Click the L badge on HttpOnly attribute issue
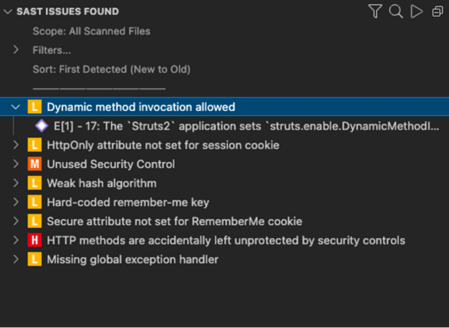The width and height of the screenshot is (449, 328). pyautogui.click(x=35, y=145)
